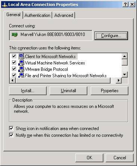Screen dimensions: 137x166
Task: Click the Marvell Yukon network adapter icon
Action: (x=15, y=34)
